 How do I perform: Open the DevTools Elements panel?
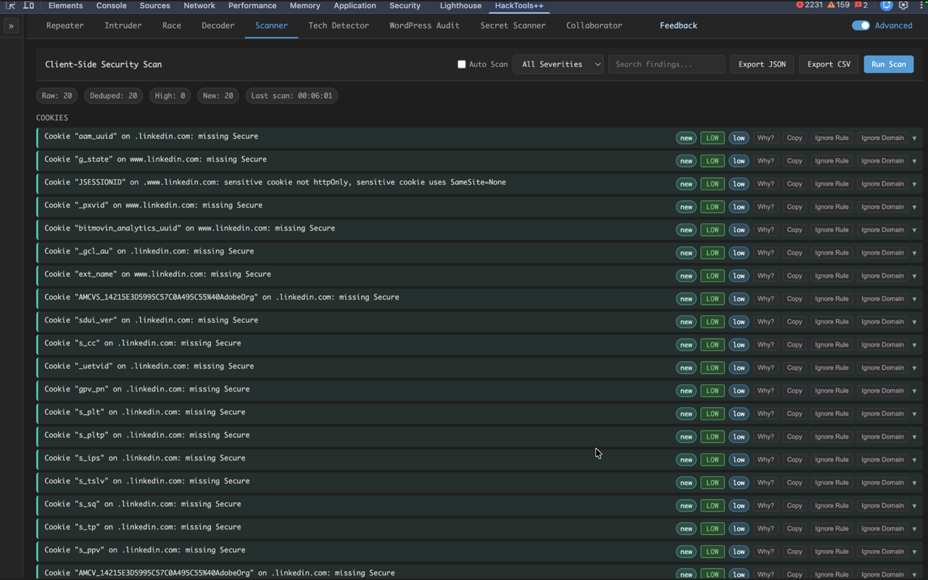65,5
